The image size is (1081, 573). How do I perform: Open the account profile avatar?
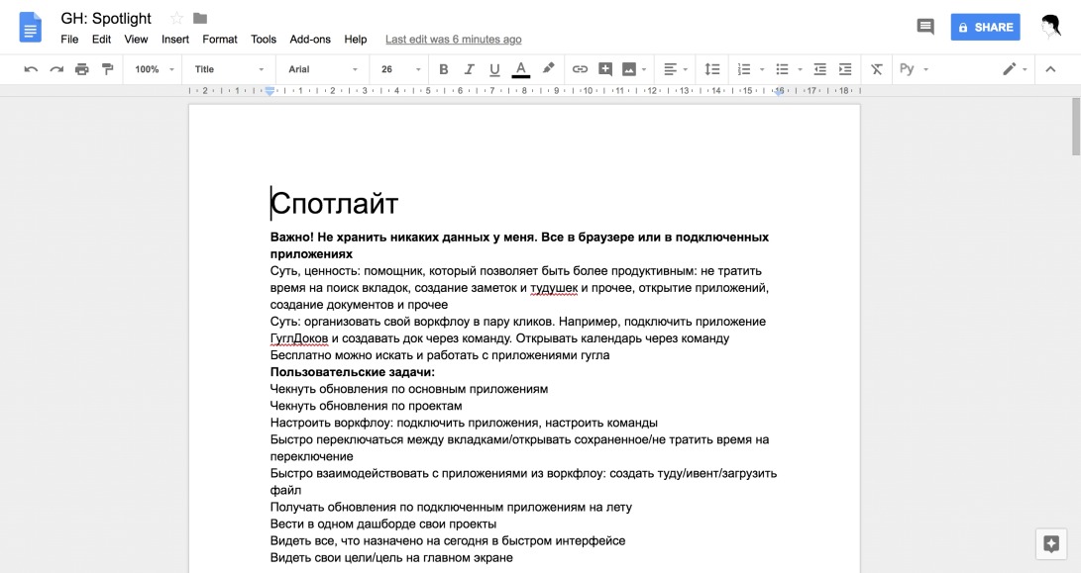point(1050,27)
